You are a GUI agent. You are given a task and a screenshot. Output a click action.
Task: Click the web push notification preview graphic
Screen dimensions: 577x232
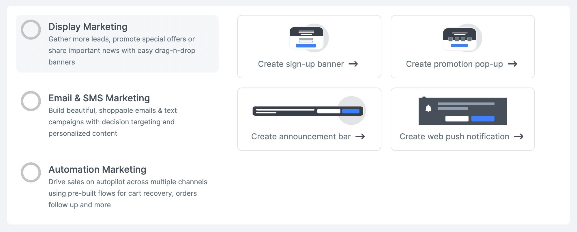[x=462, y=111]
